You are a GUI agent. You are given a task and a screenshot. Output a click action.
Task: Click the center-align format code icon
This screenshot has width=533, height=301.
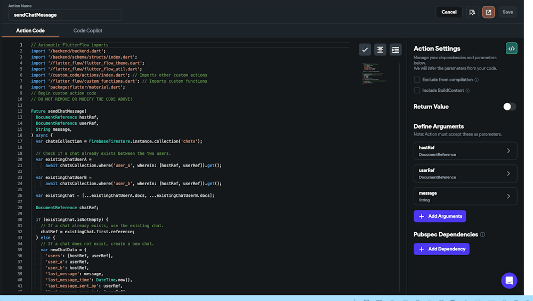pos(380,50)
